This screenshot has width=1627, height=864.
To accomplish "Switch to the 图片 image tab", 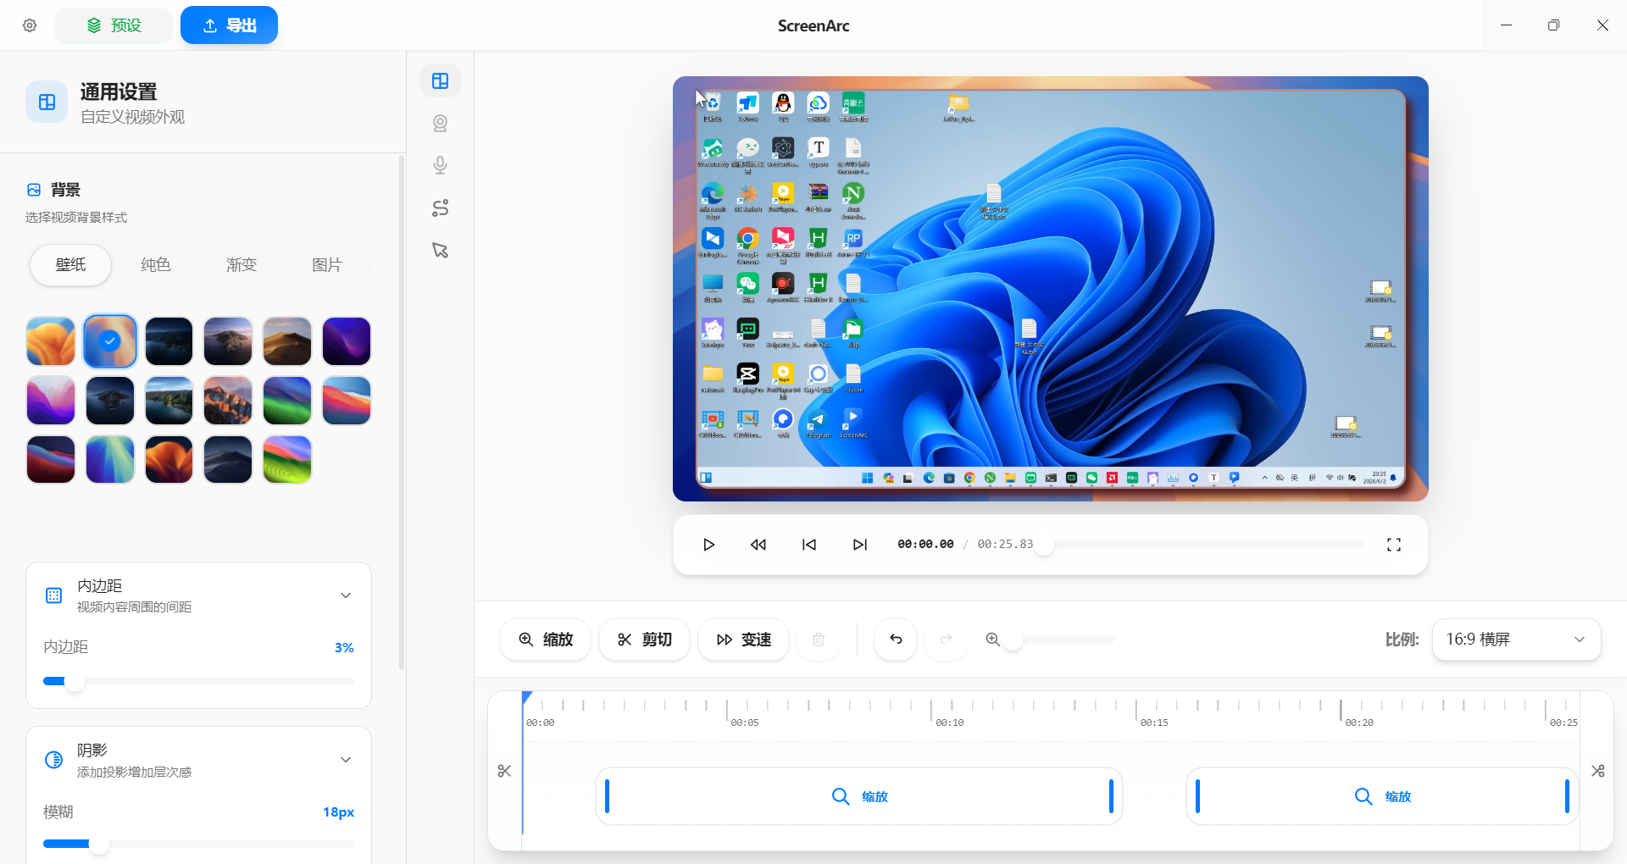I will click(x=327, y=265).
